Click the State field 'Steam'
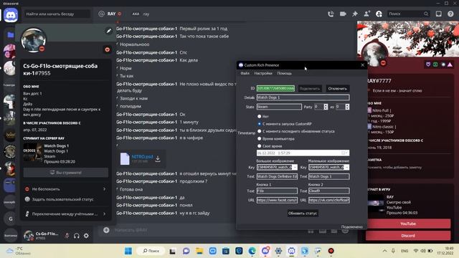The width and height of the screenshot is (459, 258). pyautogui.click(x=279, y=107)
